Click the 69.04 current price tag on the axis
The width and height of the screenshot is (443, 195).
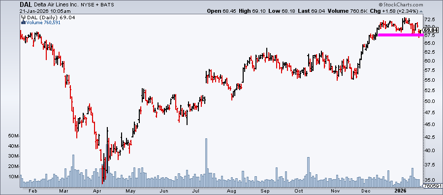pyautogui.click(x=431, y=30)
